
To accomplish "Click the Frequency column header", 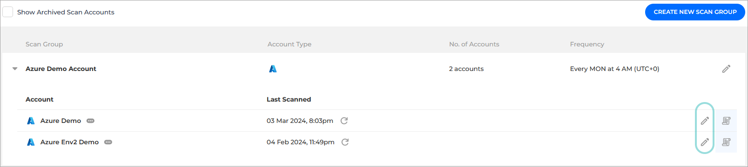I will (587, 44).
